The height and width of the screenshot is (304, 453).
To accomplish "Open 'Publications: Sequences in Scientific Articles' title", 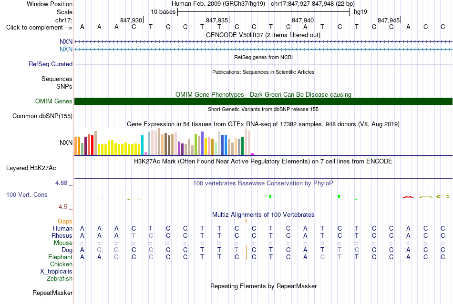I will (x=263, y=72).
